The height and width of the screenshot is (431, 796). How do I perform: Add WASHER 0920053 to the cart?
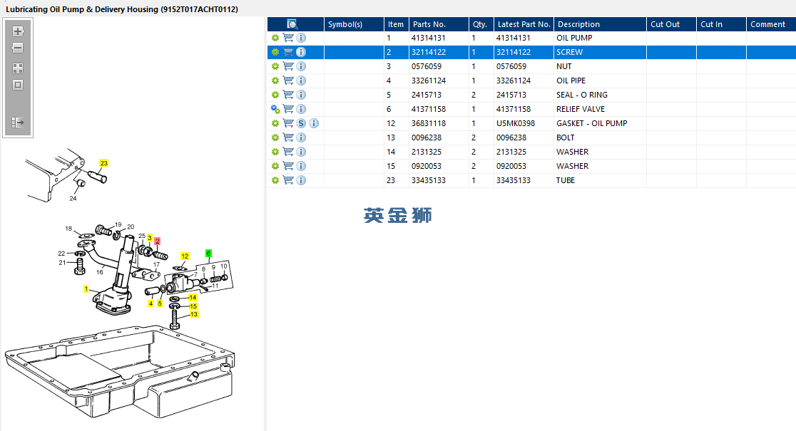288,166
